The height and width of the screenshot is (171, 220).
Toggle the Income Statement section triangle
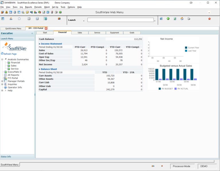(x=40, y=44)
